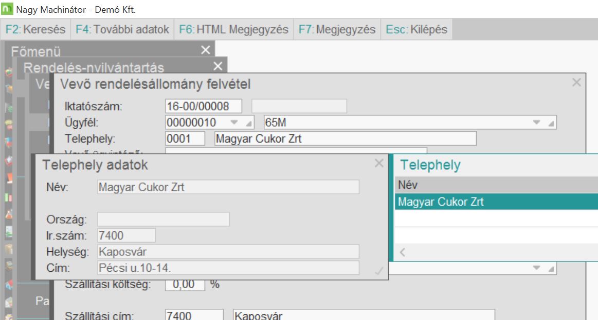The width and height of the screenshot is (598, 320).
Task: Click the Név column header in Telephely list
Action: tap(496, 185)
